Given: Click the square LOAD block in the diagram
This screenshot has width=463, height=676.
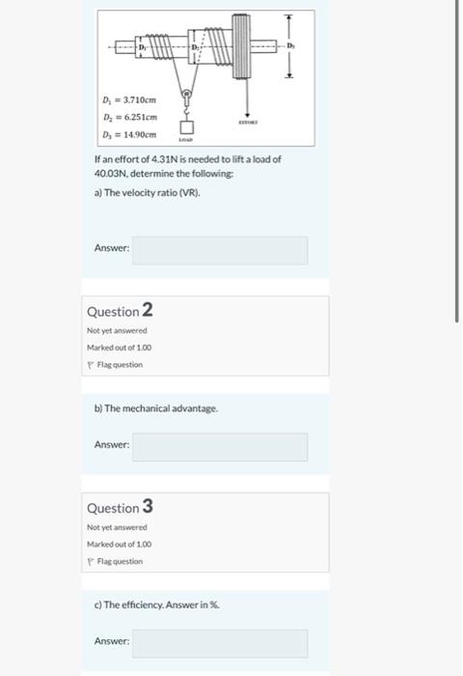Looking at the screenshot, I should click(x=186, y=127).
